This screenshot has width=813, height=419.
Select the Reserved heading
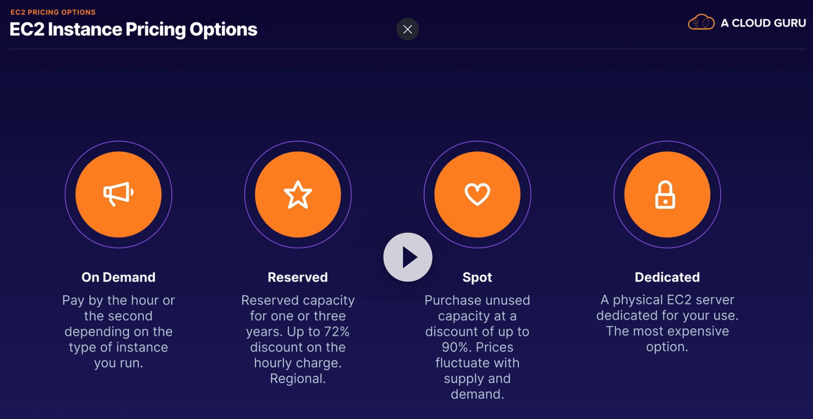(298, 277)
